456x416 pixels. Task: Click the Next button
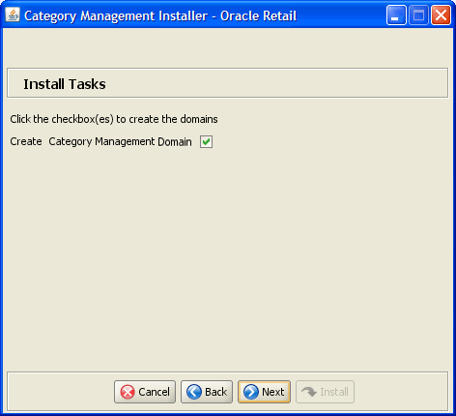coord(264,392)
